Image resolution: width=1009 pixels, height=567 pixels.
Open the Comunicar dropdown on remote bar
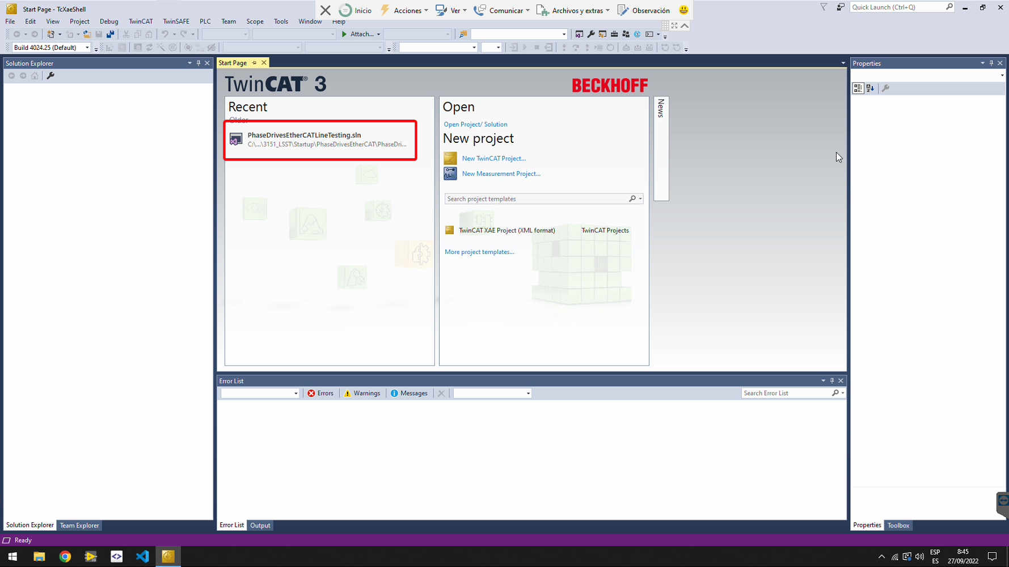coord(502,10)
